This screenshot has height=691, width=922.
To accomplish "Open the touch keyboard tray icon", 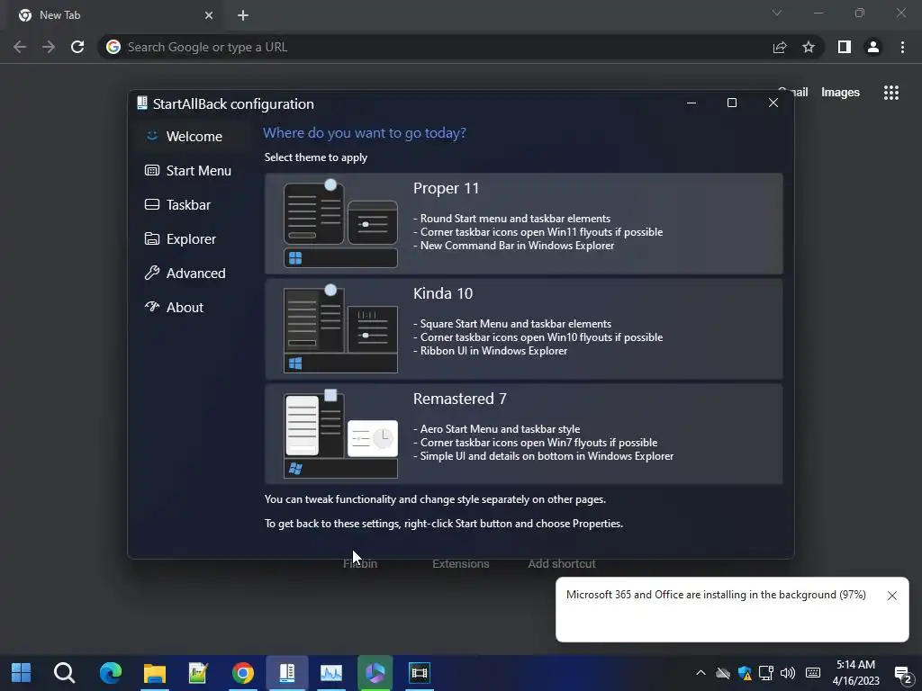I will (x=813, y=673).
